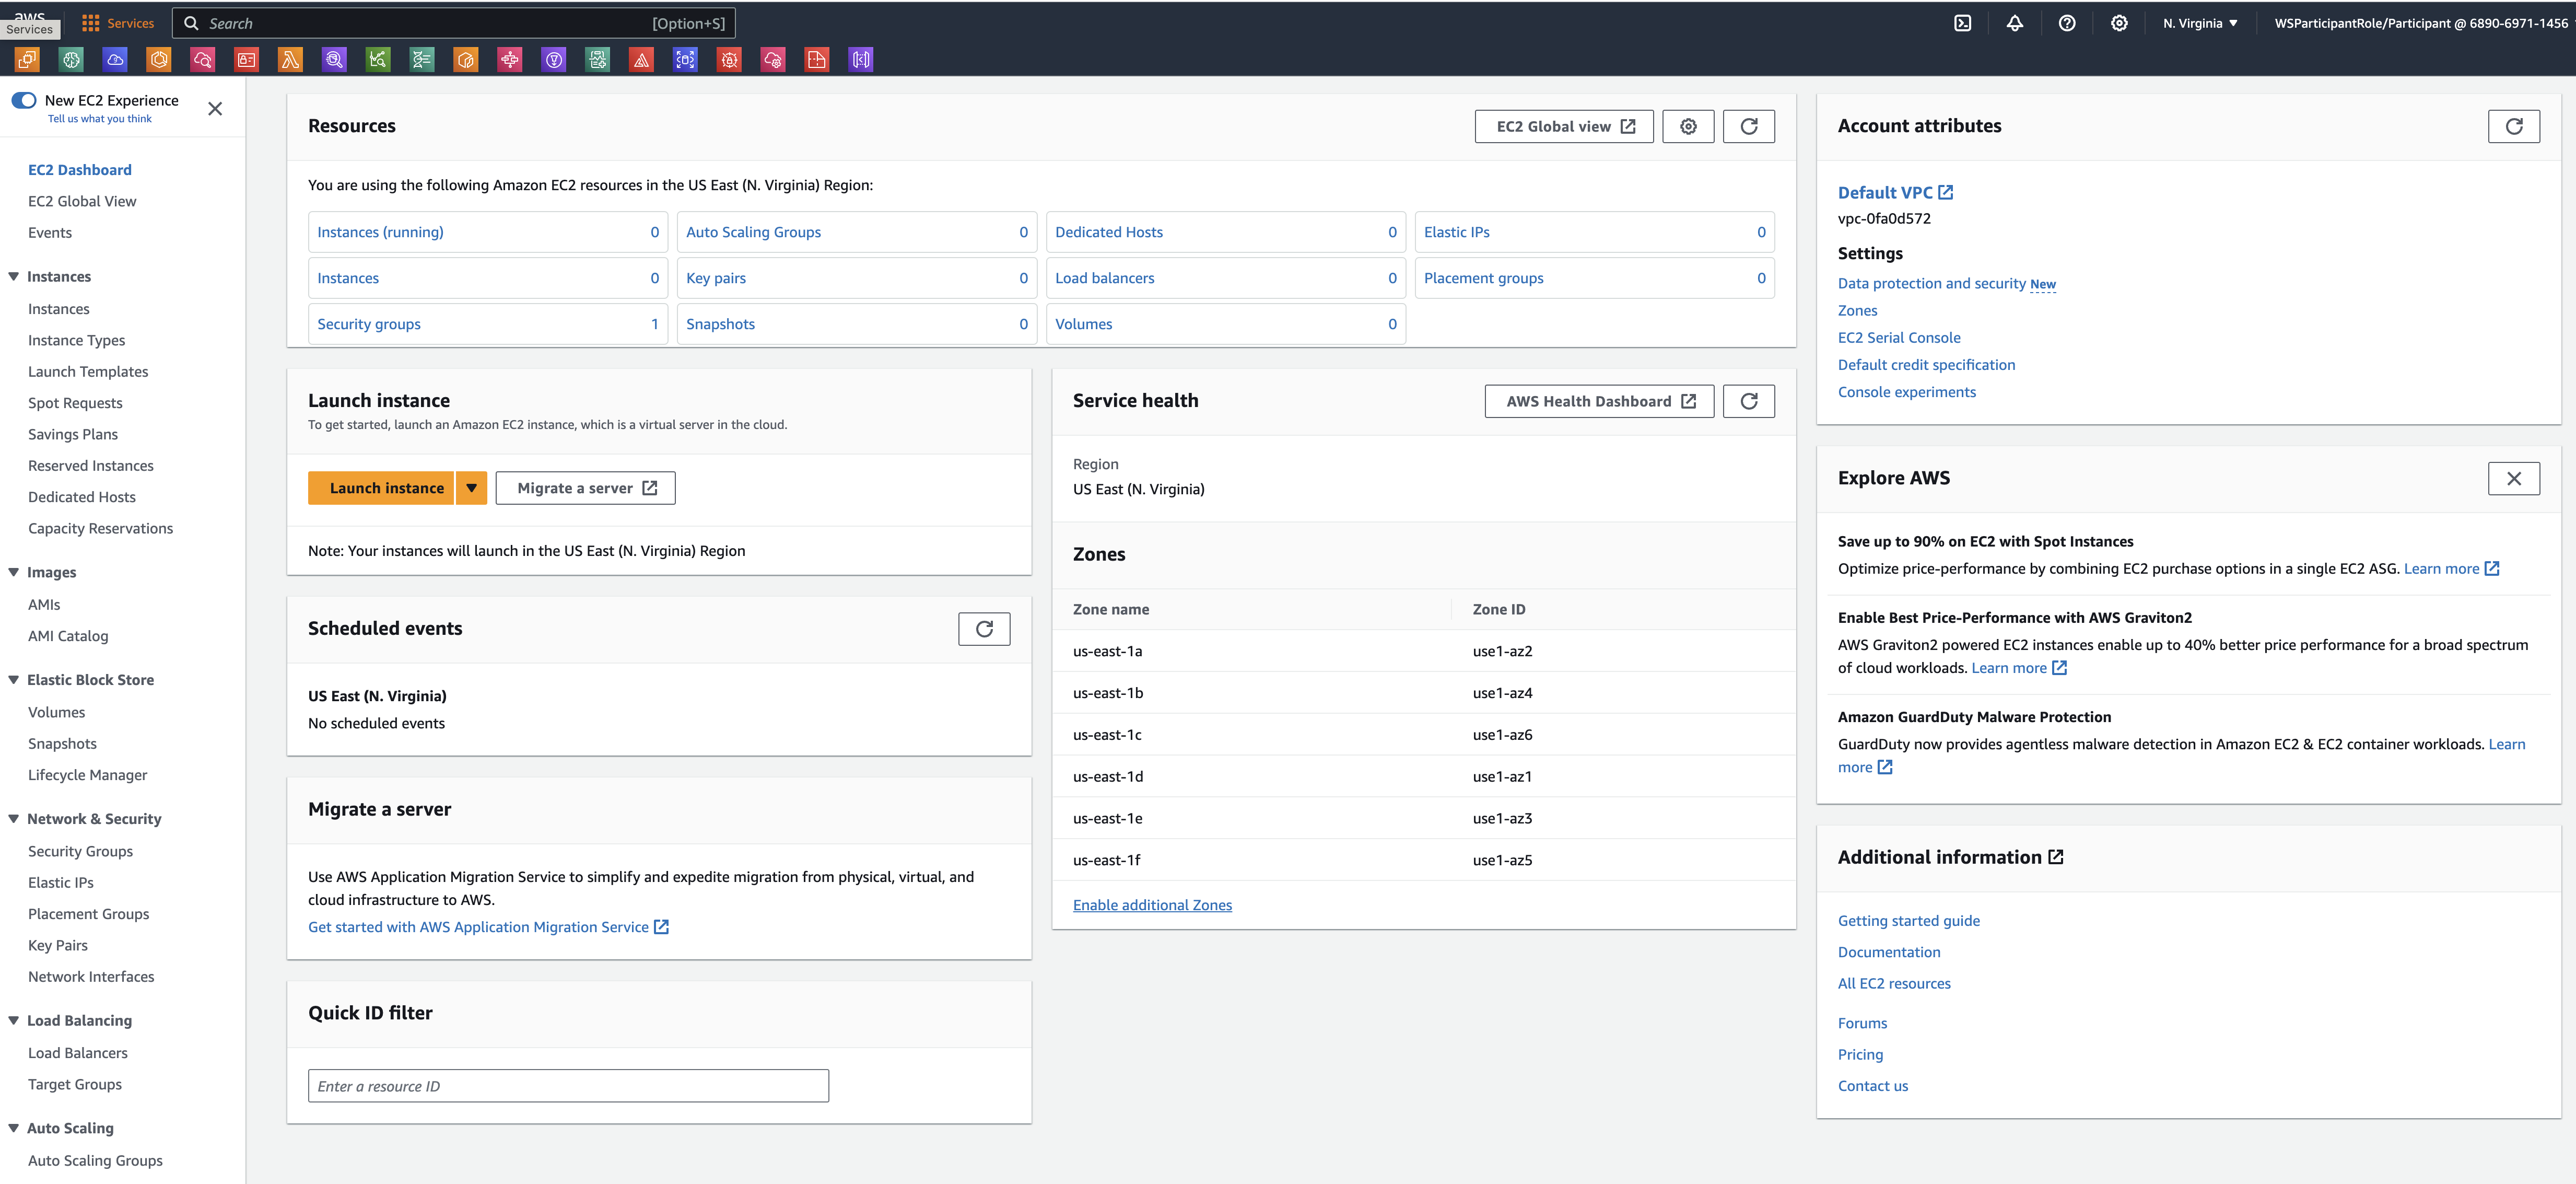Open Events in the sidebar
This screenshot has width=2576, height=1184.
[x=50, y=233]
